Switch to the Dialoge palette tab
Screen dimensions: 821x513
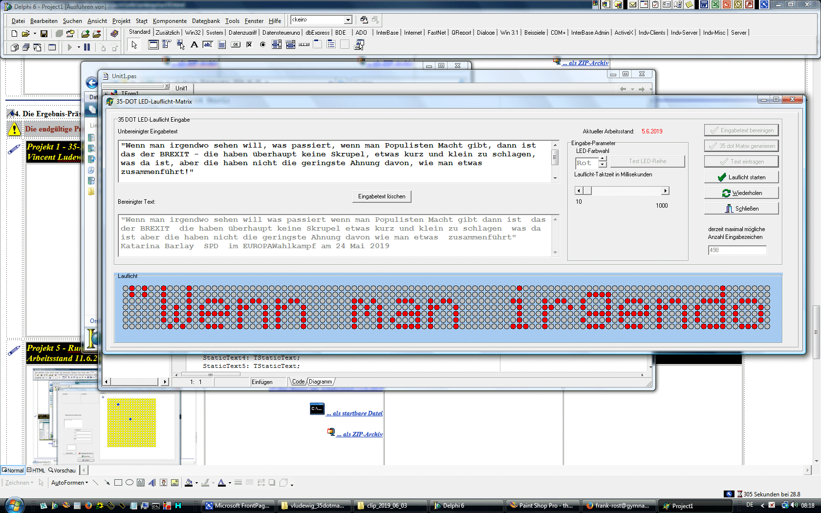click(x=486, y=33)
